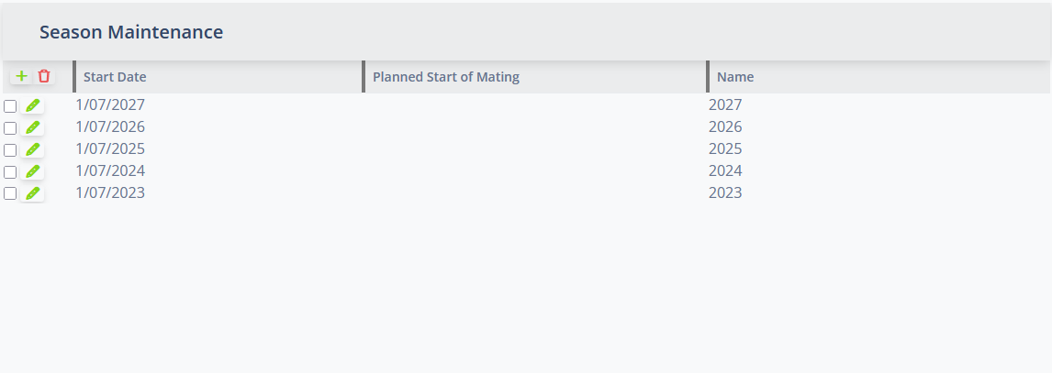1052x373 pixels.
Task: Sort by the Start Date column header
Action: 115,77
